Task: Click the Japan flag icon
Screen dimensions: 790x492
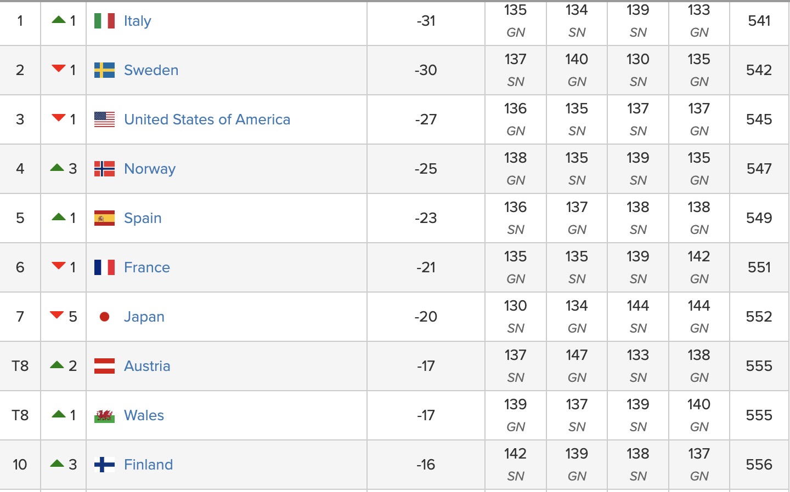Action: [x=104, y=317]
